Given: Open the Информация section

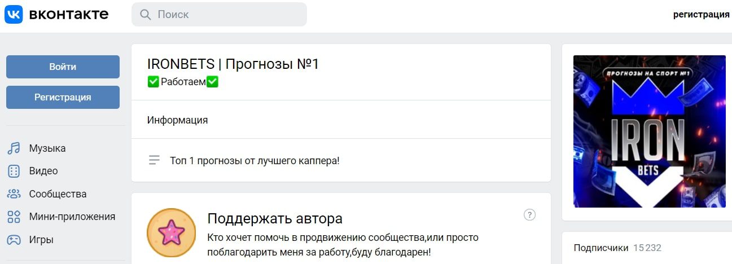Looking at the screenshot, I should [341, 120].
